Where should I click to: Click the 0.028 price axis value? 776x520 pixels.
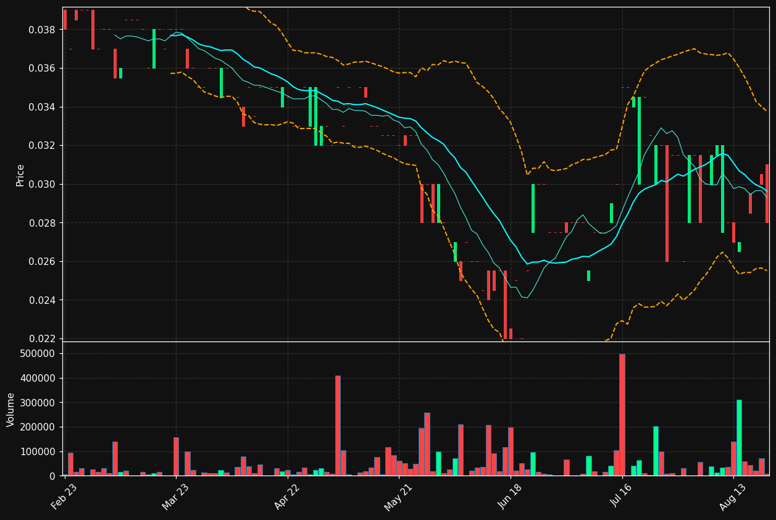(42, 223)
